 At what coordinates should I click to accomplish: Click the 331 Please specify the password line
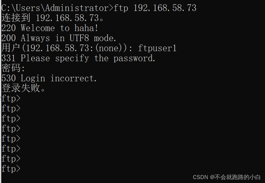pyautogui.click(x=78, y=58)
